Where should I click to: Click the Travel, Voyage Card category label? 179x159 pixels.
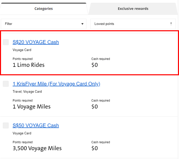tap(27, 91)
